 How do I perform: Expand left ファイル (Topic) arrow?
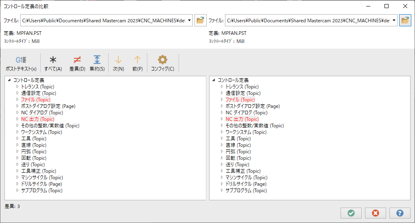(17, 99)
